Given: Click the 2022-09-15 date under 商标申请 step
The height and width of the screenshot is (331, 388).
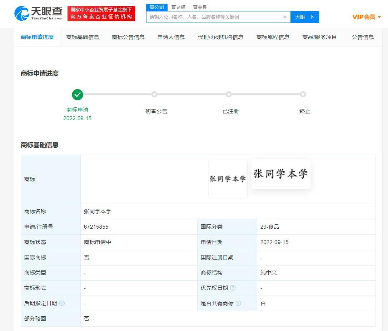Looking at the screenshot, I should [78, 118].
